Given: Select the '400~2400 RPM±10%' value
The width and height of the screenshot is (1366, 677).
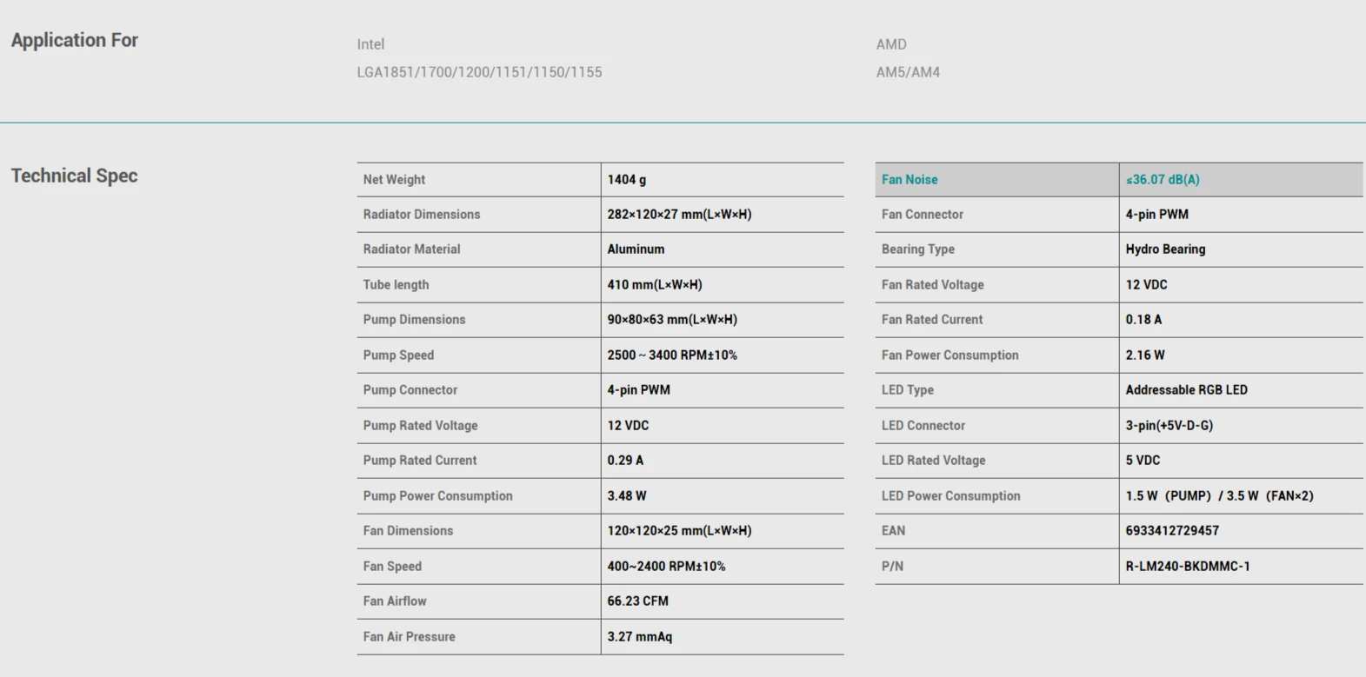Looking at the screenshot, I should tap(666, 567).
